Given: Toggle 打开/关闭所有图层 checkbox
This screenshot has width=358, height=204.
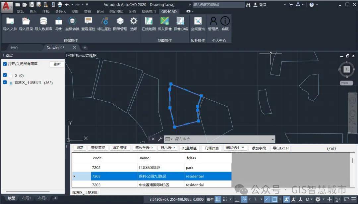Looking at the screenshot, I should point(5,64).
